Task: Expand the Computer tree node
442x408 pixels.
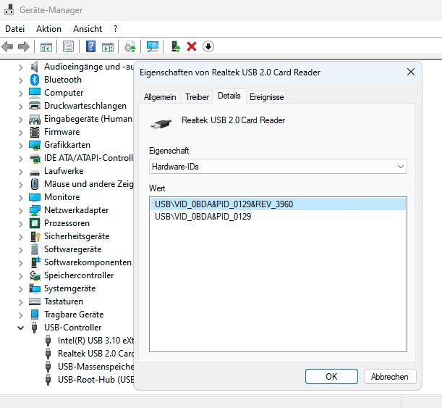Action: click(x=20, y=93)
